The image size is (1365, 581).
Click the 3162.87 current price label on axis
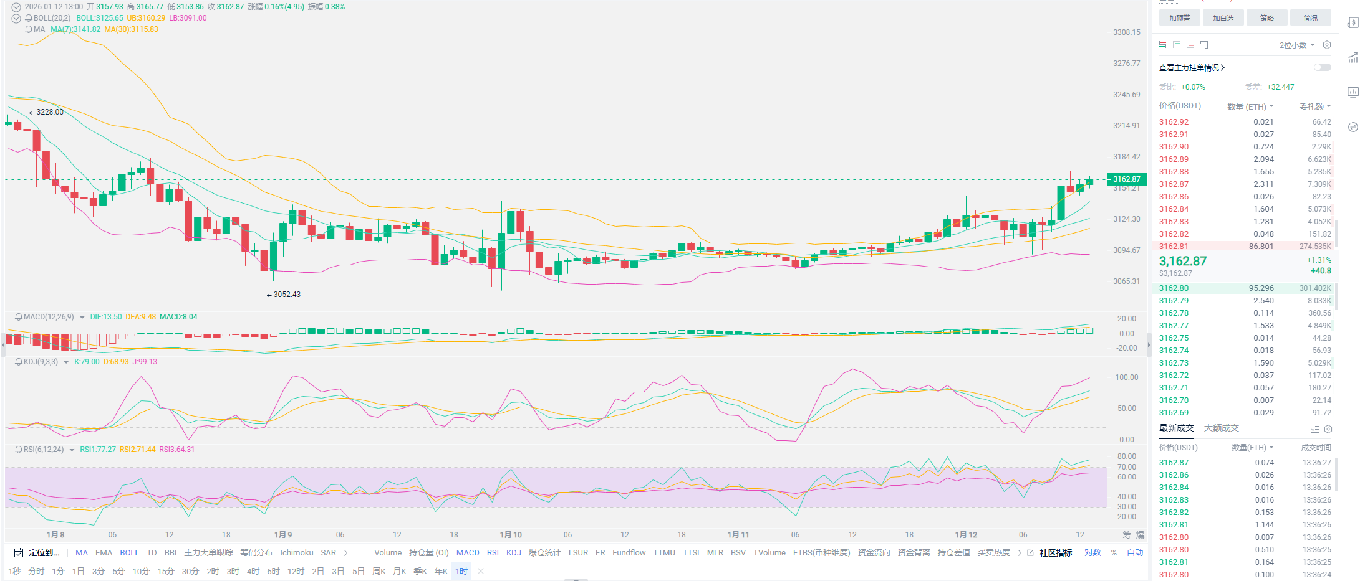[x=1126, y=179]
